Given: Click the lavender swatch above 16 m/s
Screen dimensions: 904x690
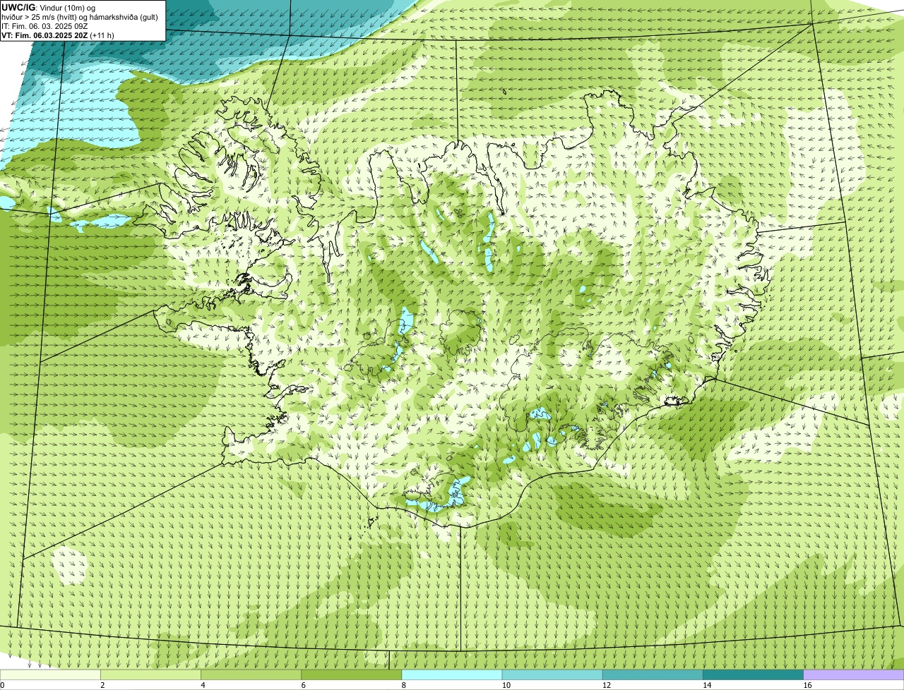Looking at the screenshot, I should pos(854,675).
